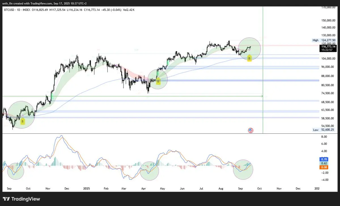
Task: Click the blue 0.70 indicator value label
Action: click(324, 159)
